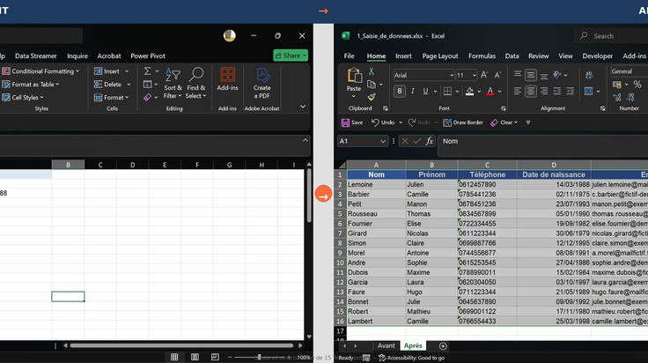Click the Share button in left window
This screenshot has width=648, height=363.
coord(291,56)
